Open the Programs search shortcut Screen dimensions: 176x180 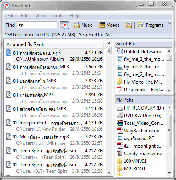tap(150, 25)
